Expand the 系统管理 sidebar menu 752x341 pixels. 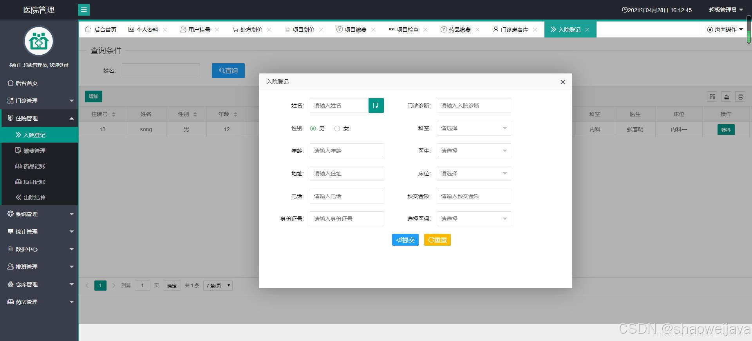coord(39,214)
